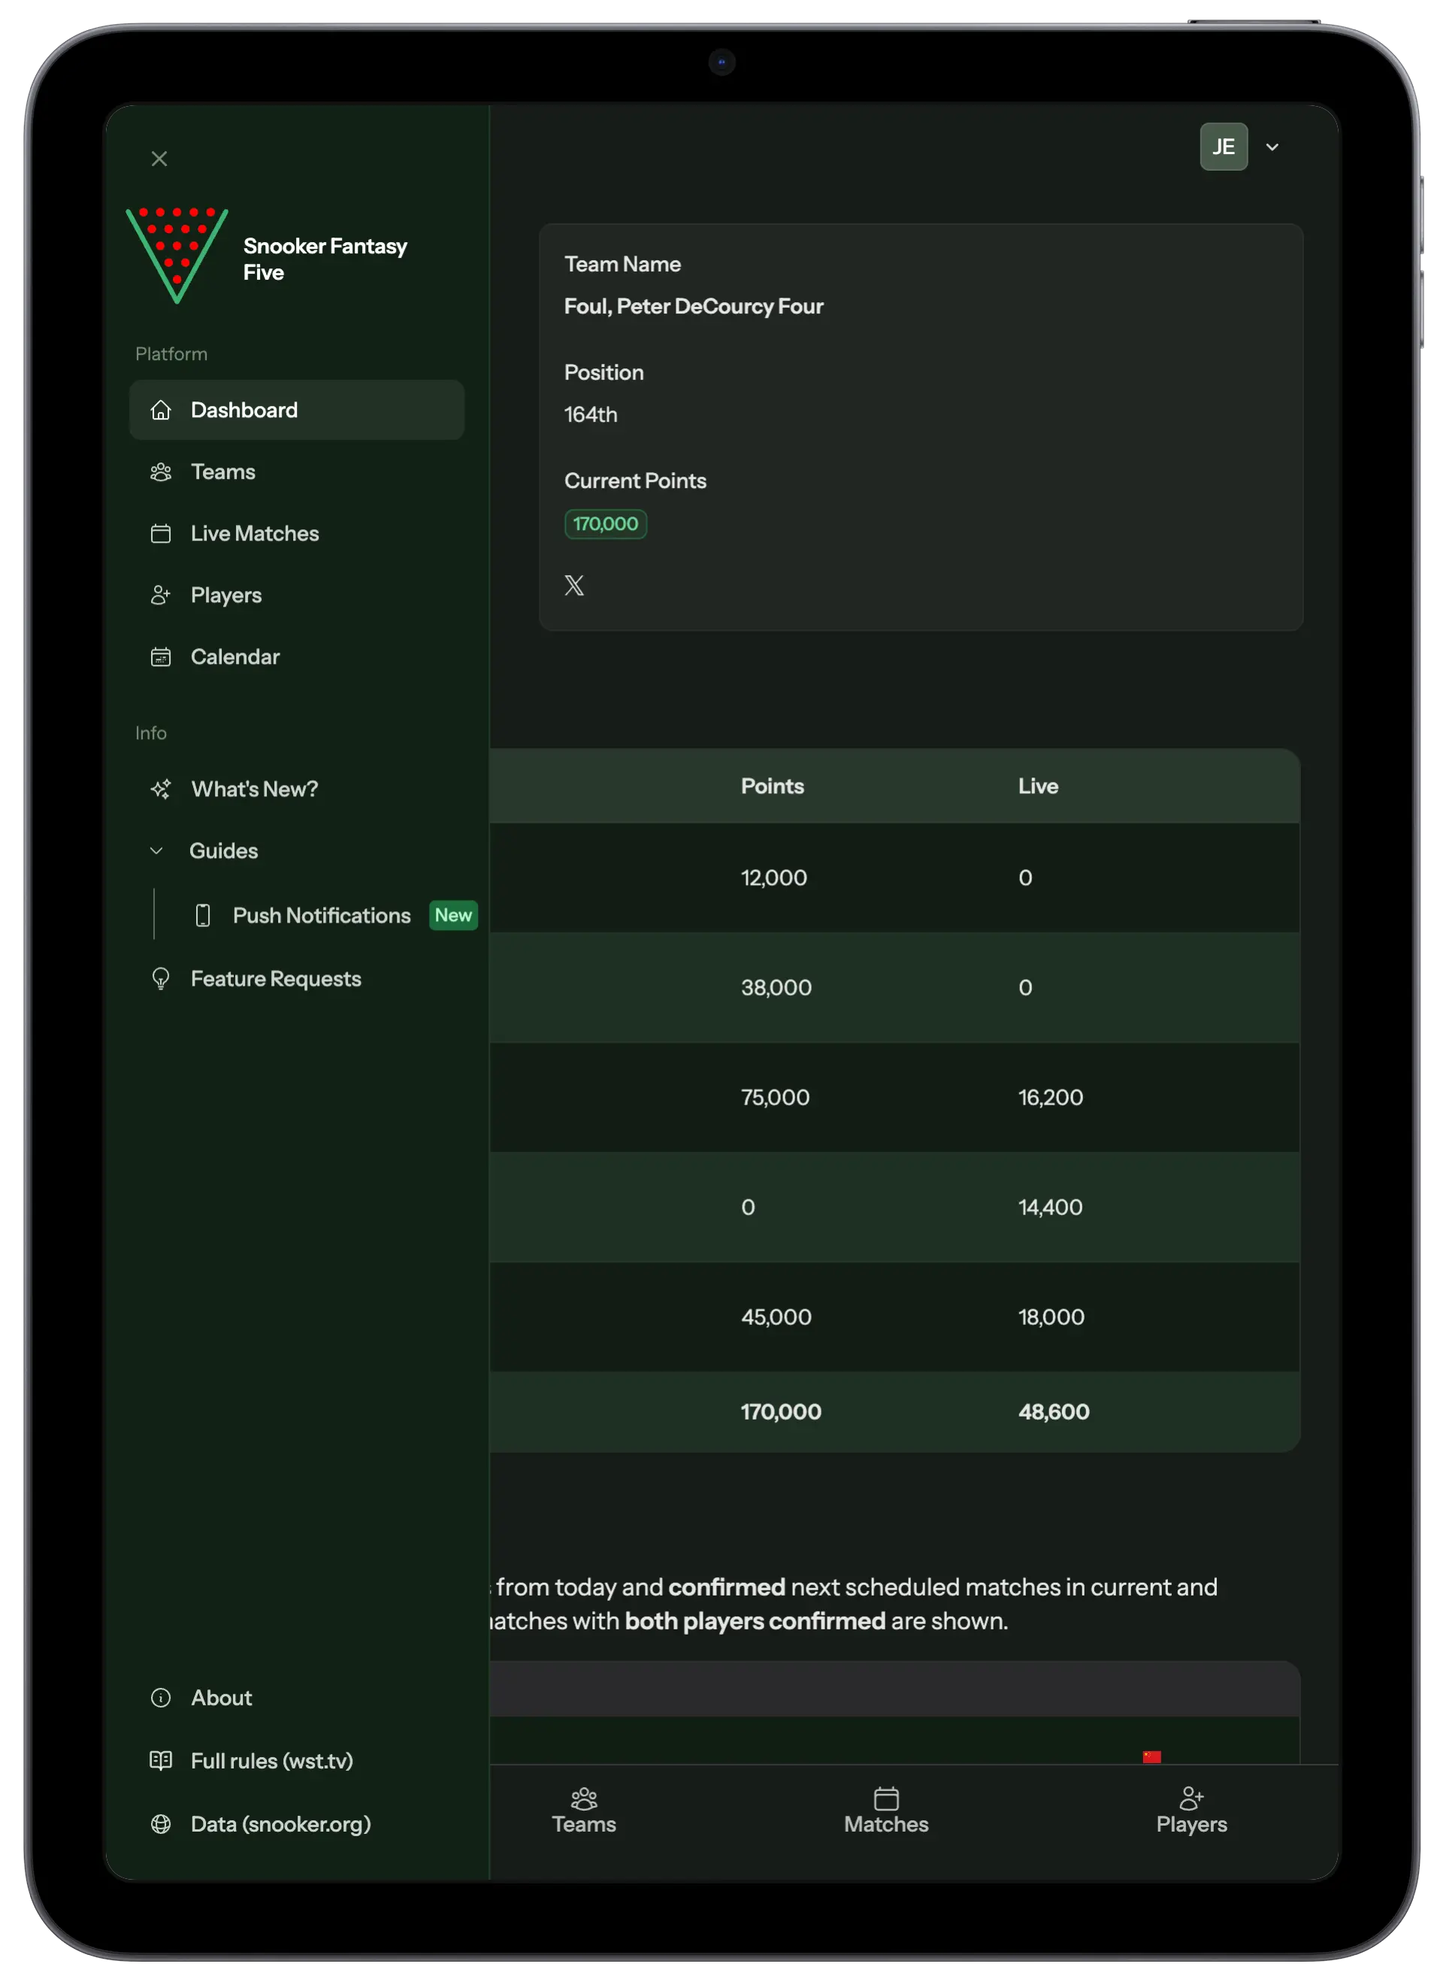Open the Calendar page
This screenshot has height=1985, width=1443.
[x=234, y=656]
